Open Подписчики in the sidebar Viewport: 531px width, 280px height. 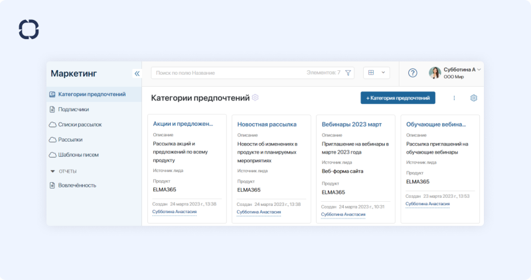point(73,109)
